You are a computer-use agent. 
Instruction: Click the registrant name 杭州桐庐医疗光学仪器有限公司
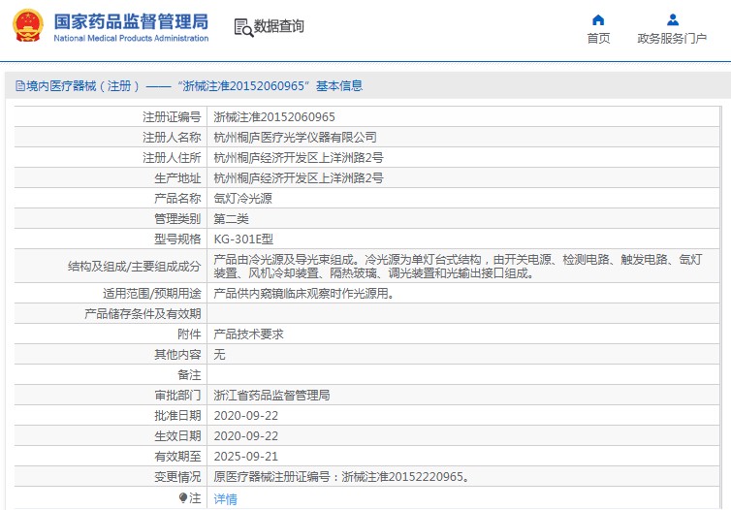pos(295,137)
